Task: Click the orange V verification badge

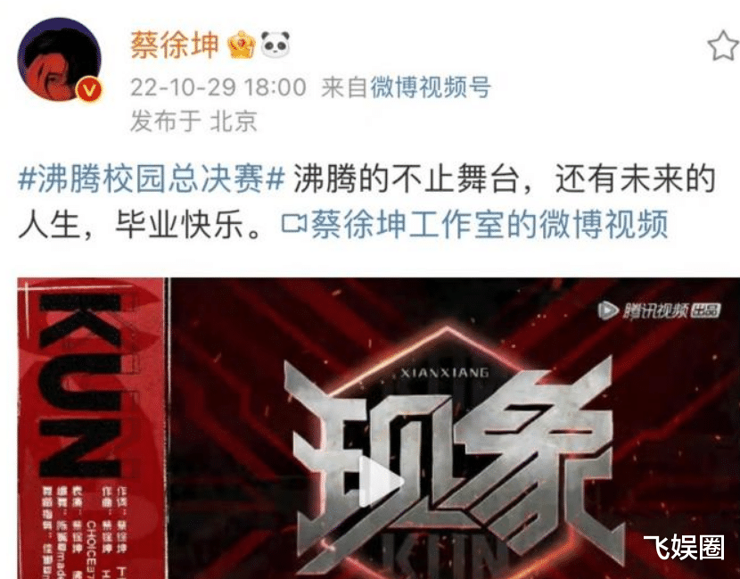Action: [x=89, y=90]
